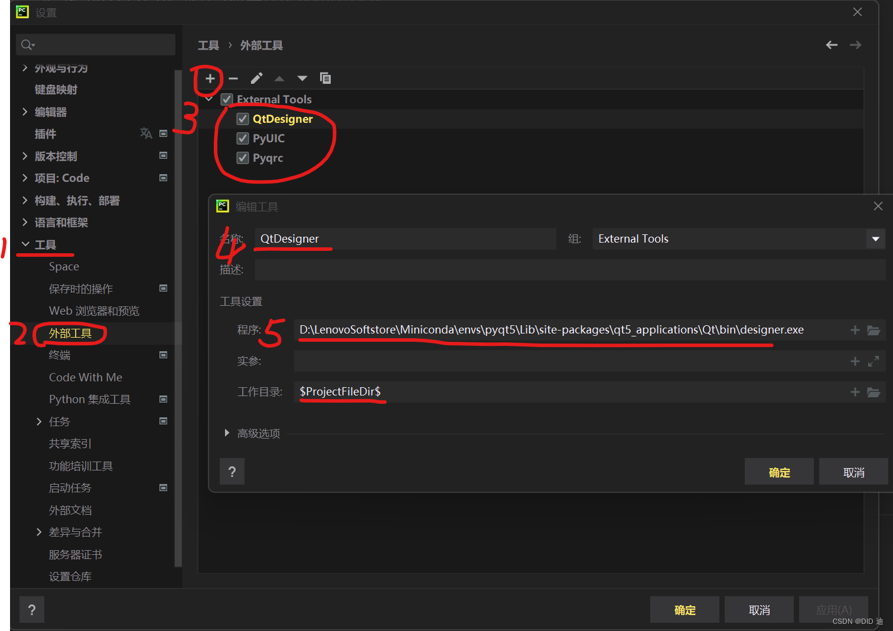Expand the 编辑器 category
This screenshot has width=893, height=631.
click(x=25, y=112)
